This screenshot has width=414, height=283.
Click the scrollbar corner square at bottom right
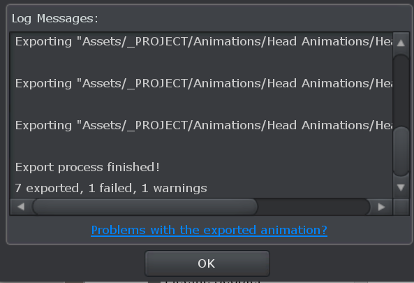pos(401,207)
